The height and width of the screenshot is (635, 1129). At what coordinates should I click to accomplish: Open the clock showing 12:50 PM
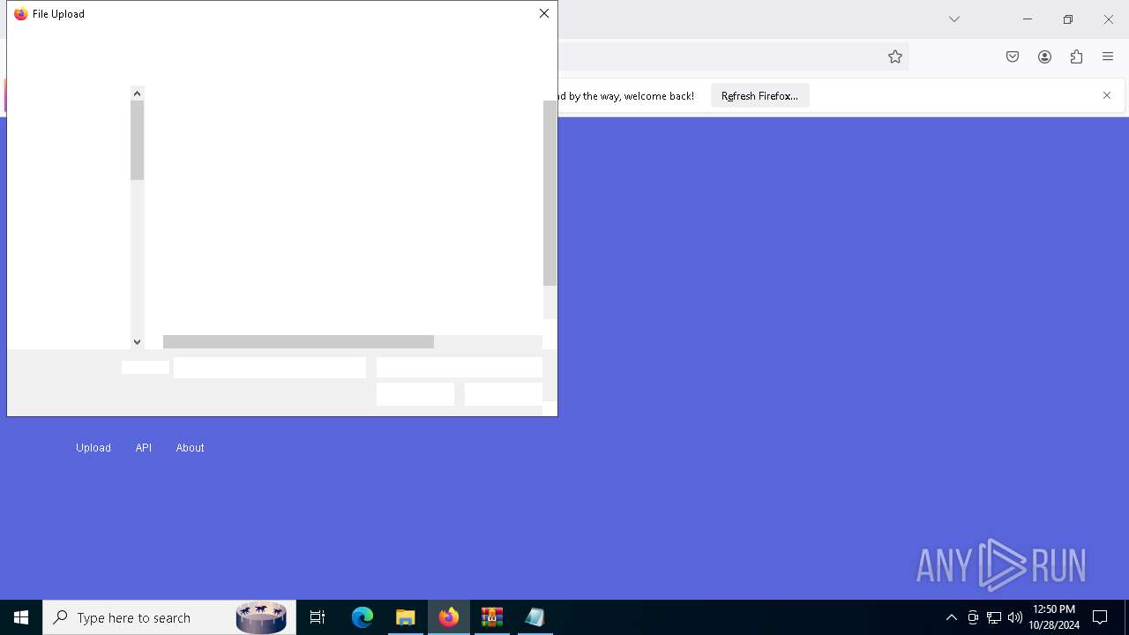point(1054,617)
